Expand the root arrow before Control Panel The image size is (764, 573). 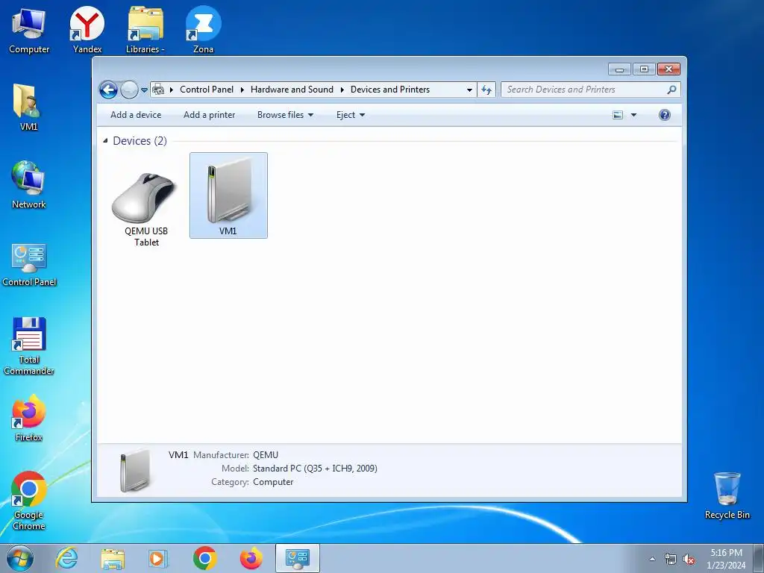click(x=172, y=90)
